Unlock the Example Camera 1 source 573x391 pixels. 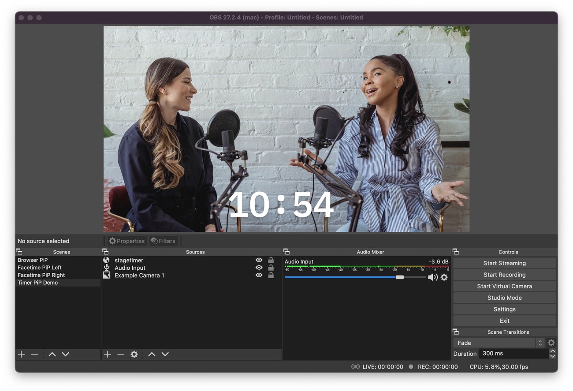click(x=271, y=275)
